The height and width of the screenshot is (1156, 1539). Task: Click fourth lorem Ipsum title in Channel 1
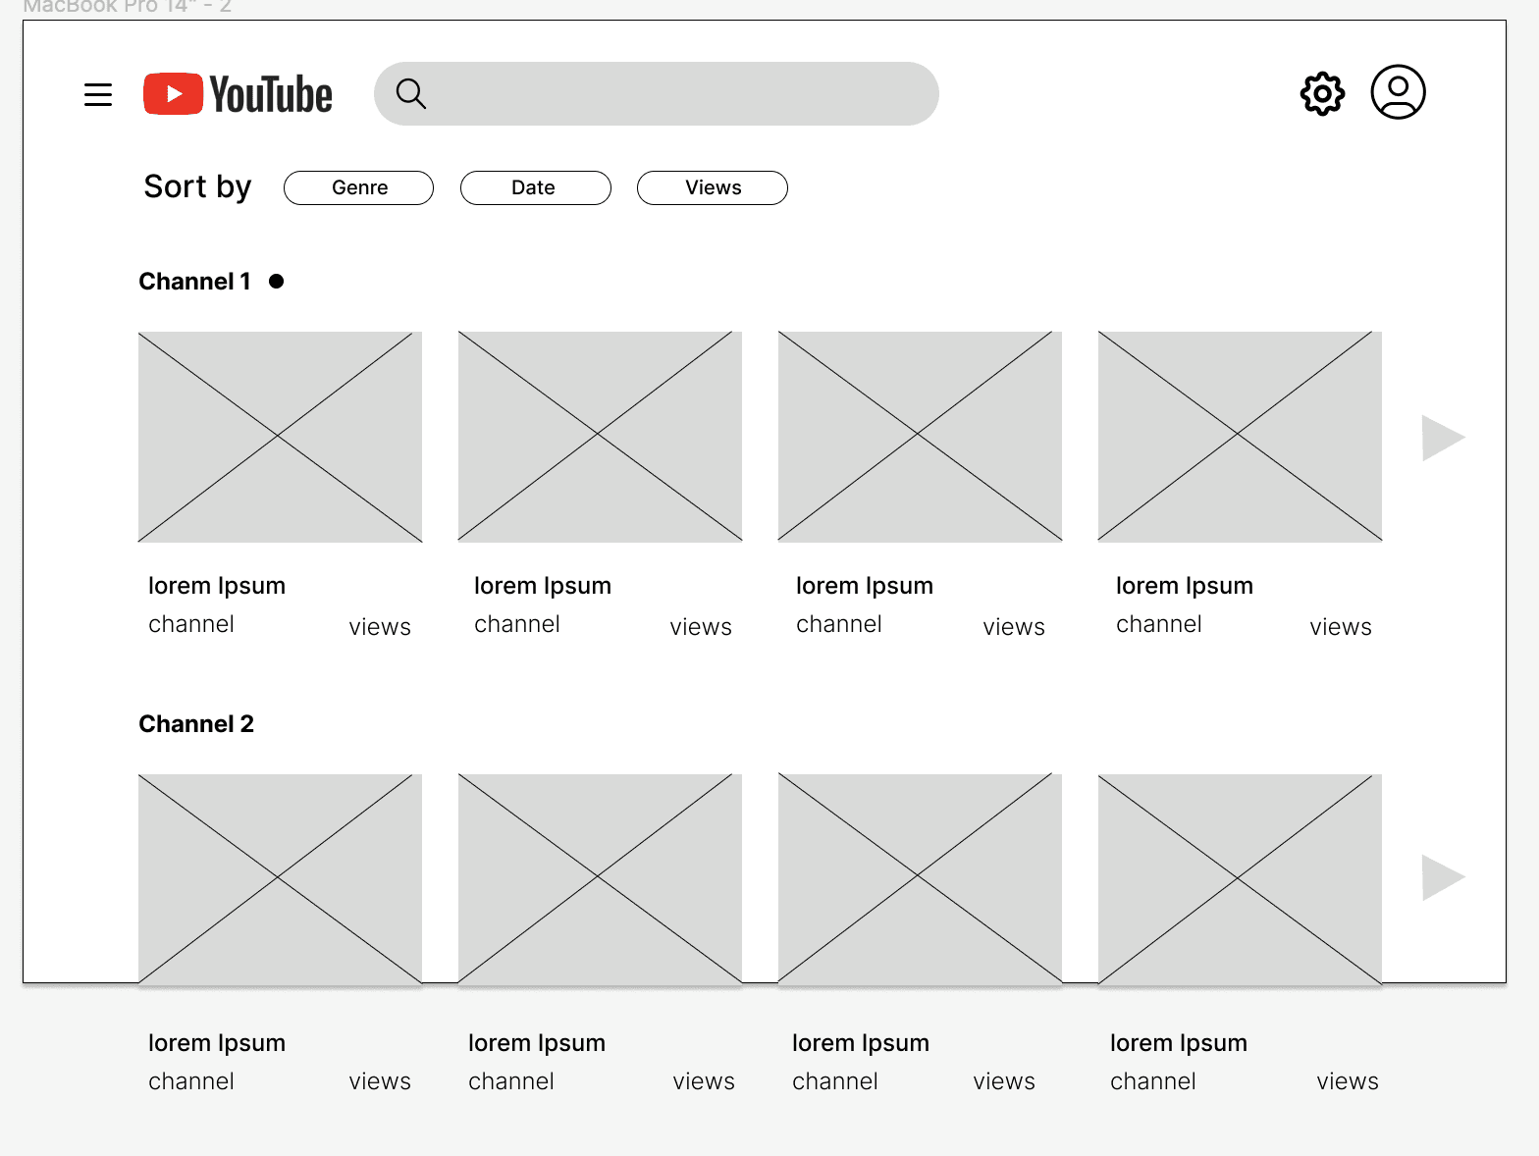click(1185, 587)
